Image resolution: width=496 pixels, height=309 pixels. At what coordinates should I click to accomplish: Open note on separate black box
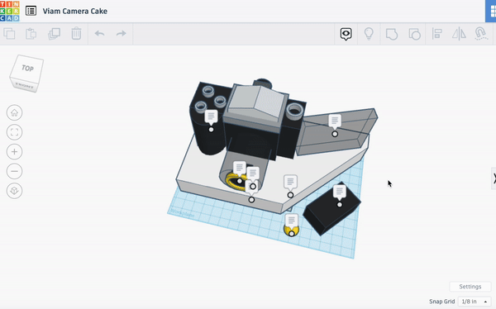tap(340, 193)
